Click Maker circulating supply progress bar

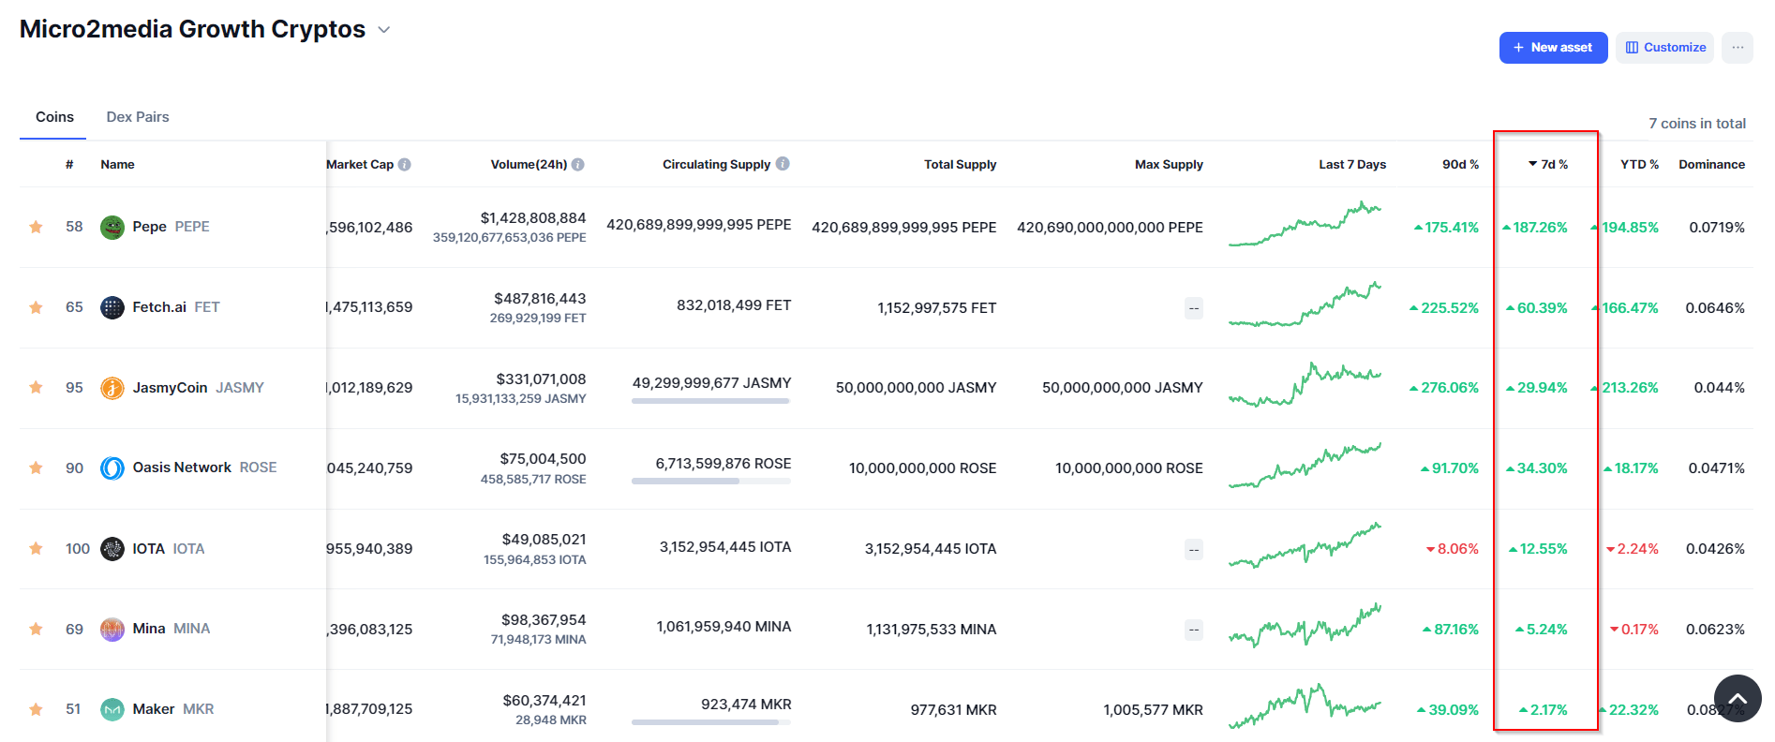click(711, 722)
